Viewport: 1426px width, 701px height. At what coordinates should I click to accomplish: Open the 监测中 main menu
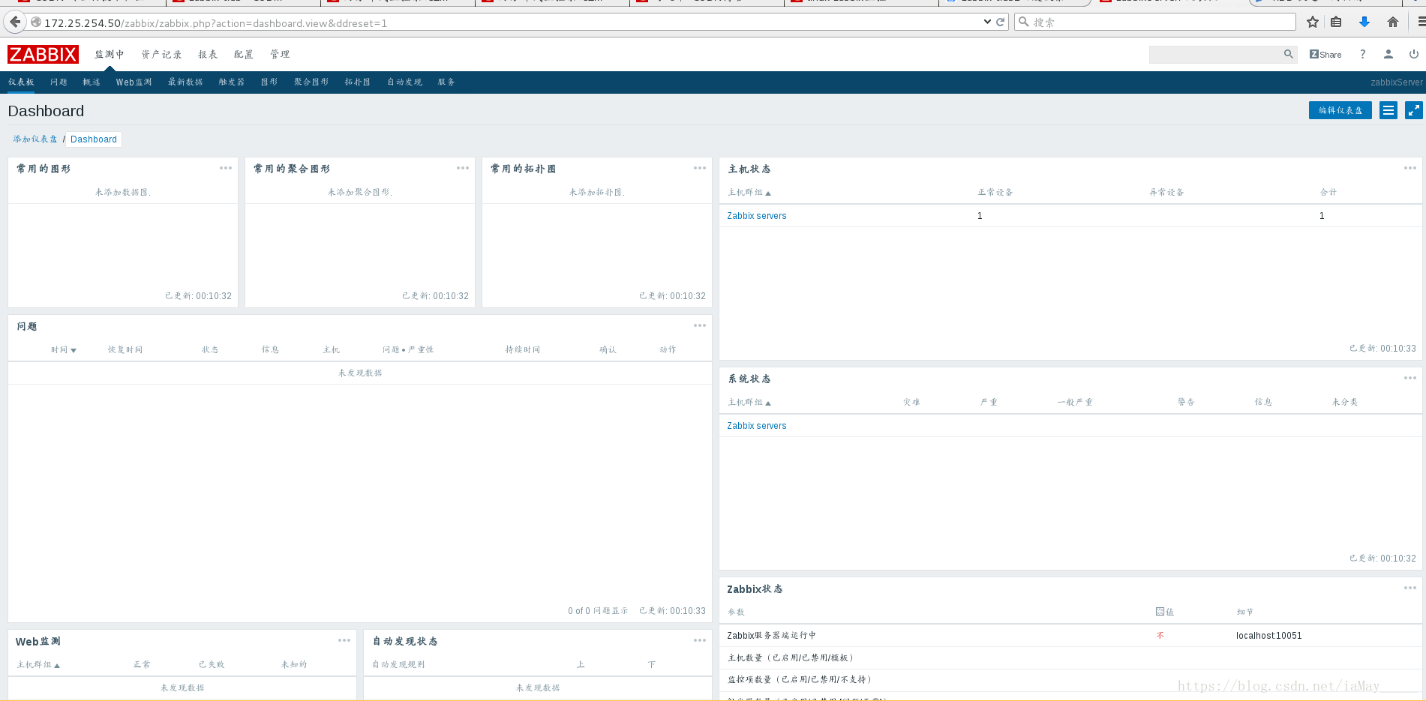(110, 54)
